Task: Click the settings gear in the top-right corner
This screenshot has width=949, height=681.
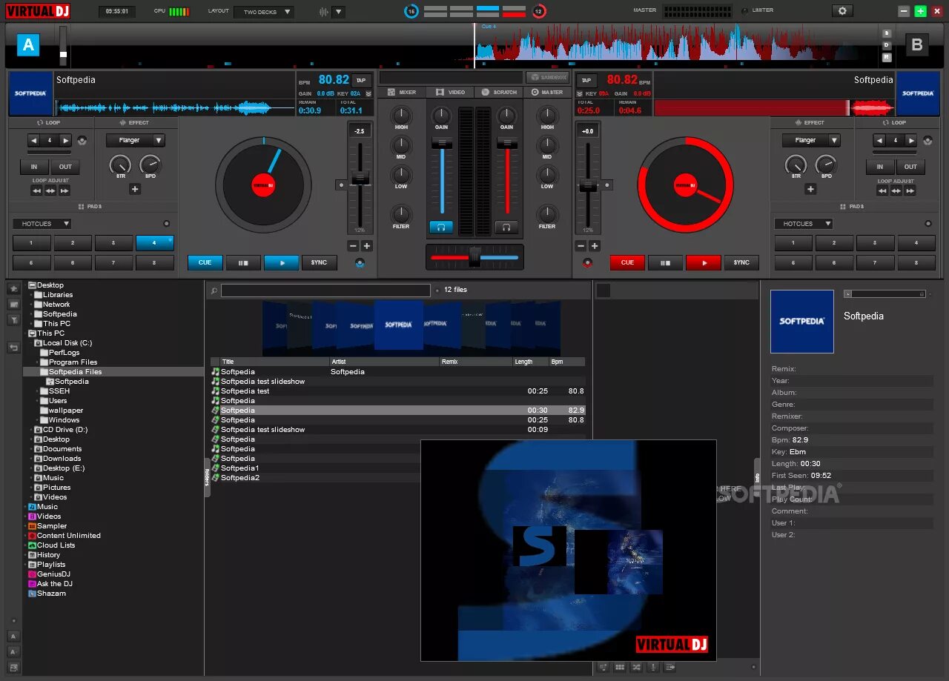Action: [x=843, y=10]
